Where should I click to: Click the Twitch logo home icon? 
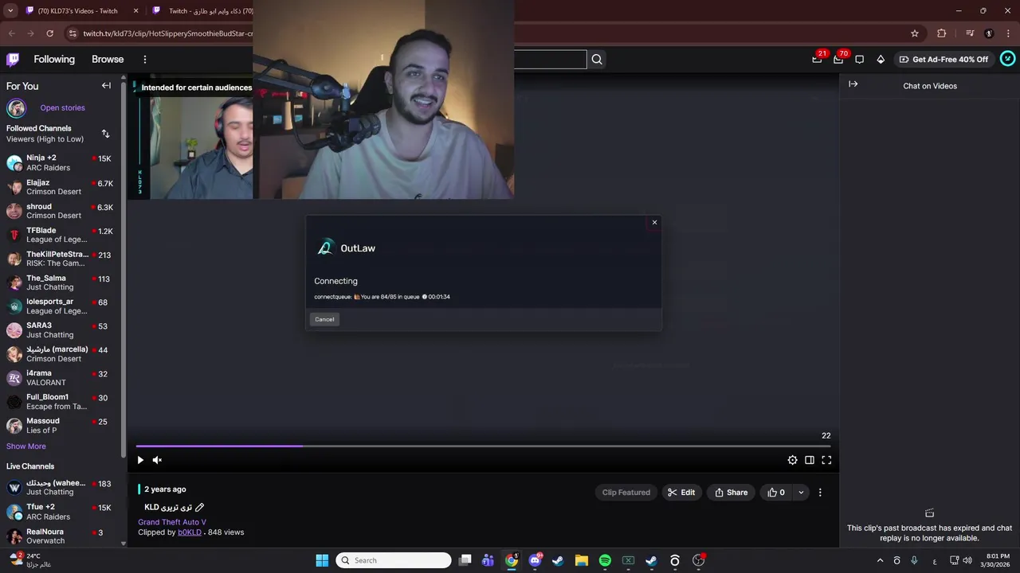pos(13,59)
